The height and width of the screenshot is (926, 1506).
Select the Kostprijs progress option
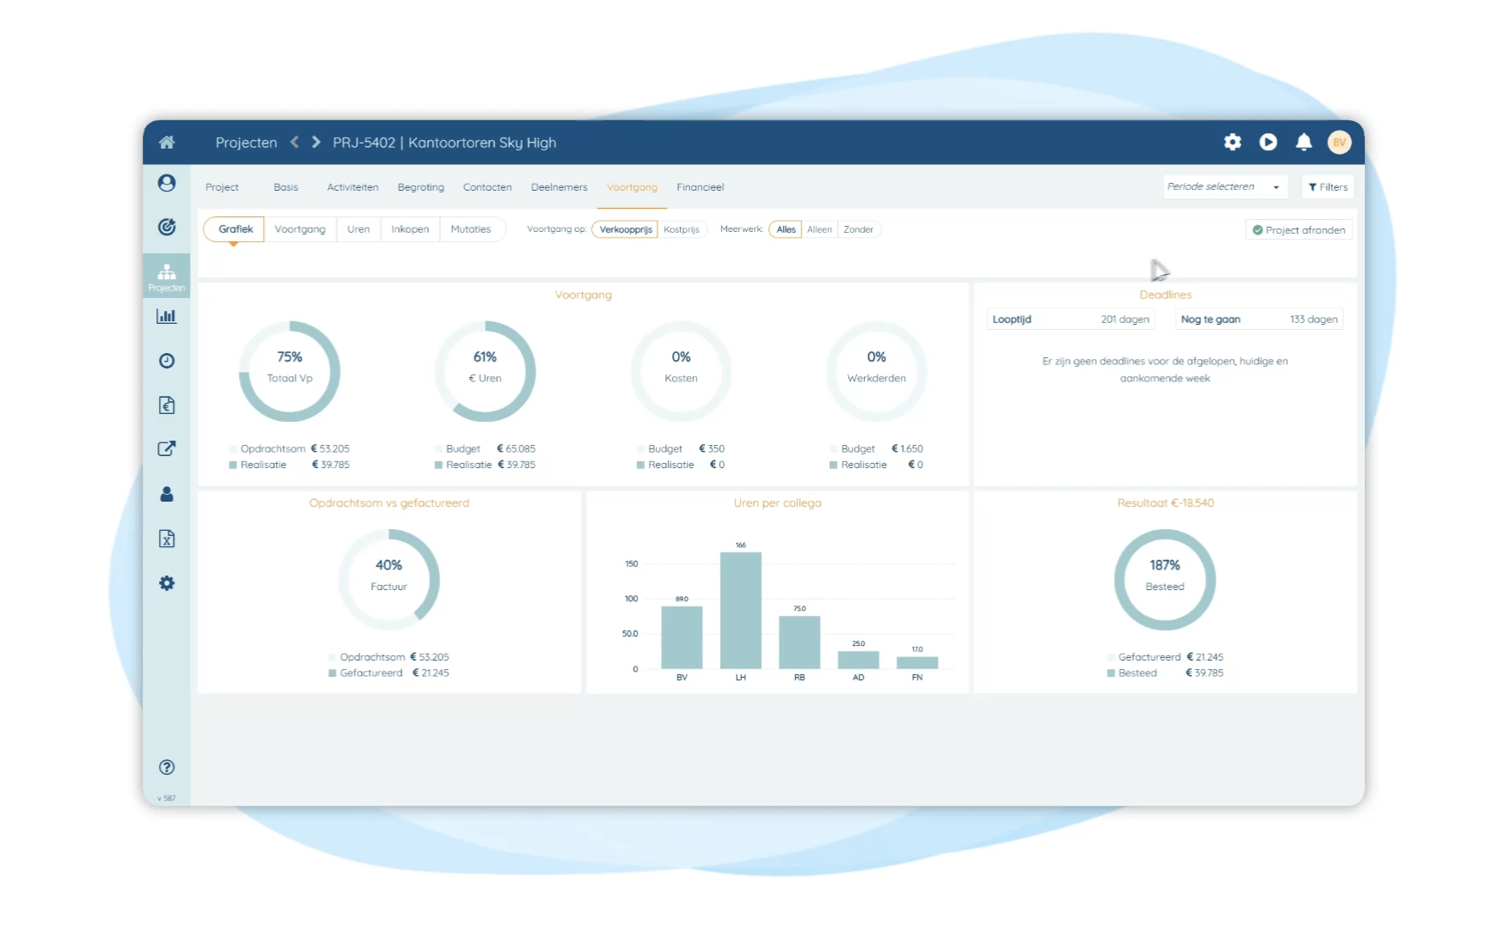[682, 229]
